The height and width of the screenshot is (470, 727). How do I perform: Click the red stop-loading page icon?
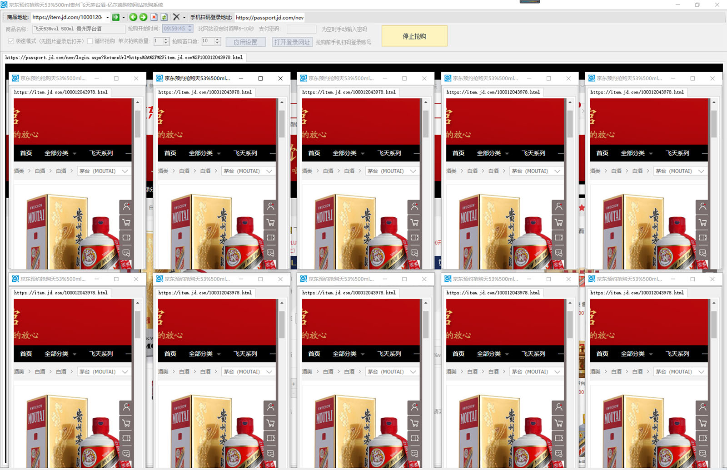pos(154,17)
